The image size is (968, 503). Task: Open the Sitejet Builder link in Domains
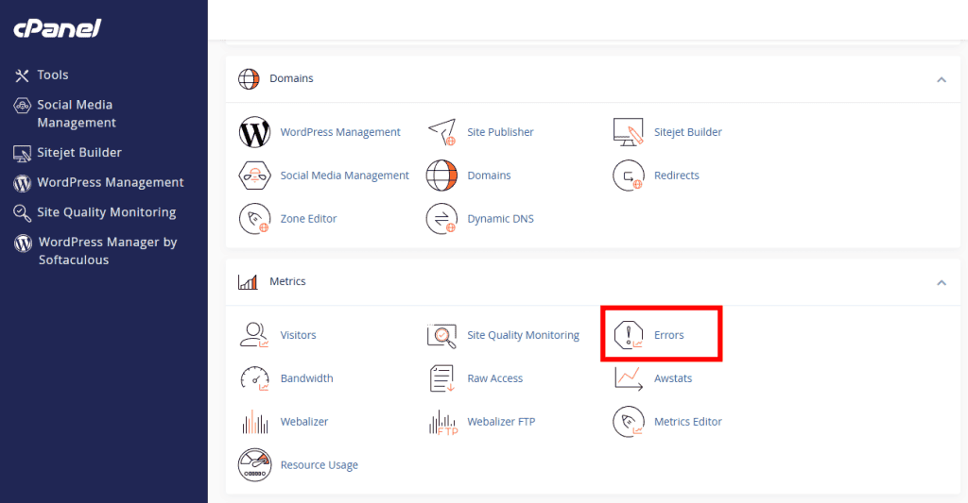688,132
